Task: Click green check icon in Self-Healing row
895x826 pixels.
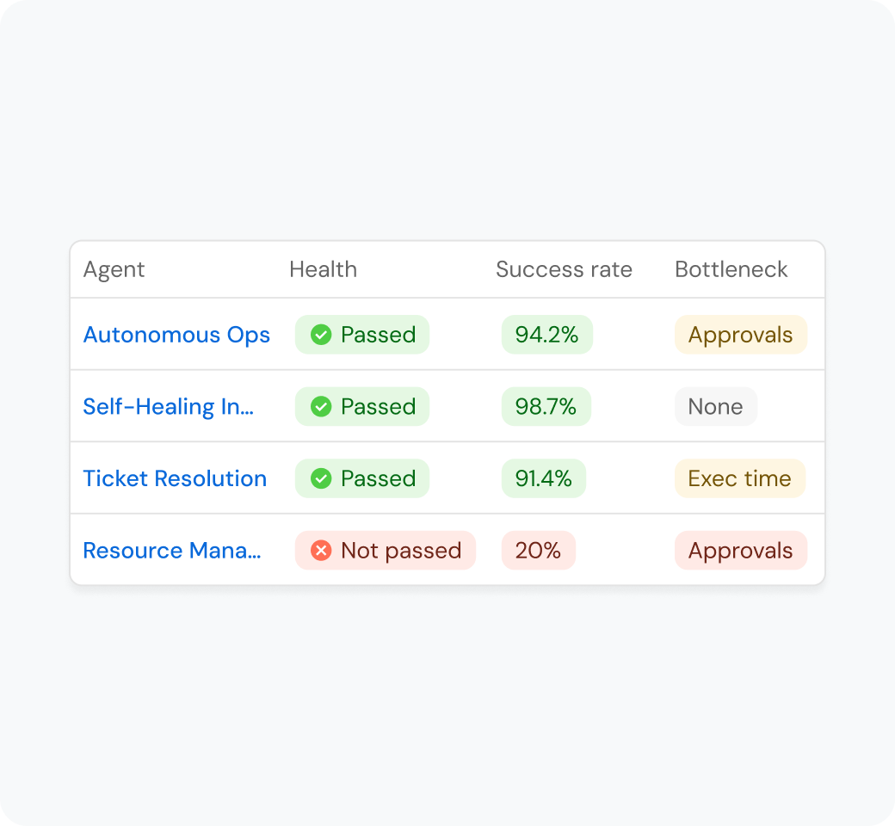Action: (x=321, y=406)
